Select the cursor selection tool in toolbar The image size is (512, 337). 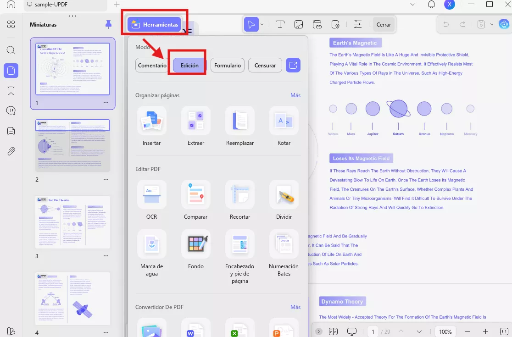click(x=251, y=24)
